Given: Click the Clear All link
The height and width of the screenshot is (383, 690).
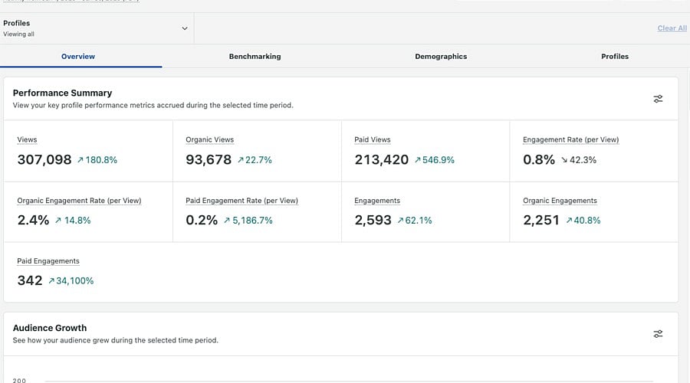Looking at the screenshot, I should click(x=672, y=28).
